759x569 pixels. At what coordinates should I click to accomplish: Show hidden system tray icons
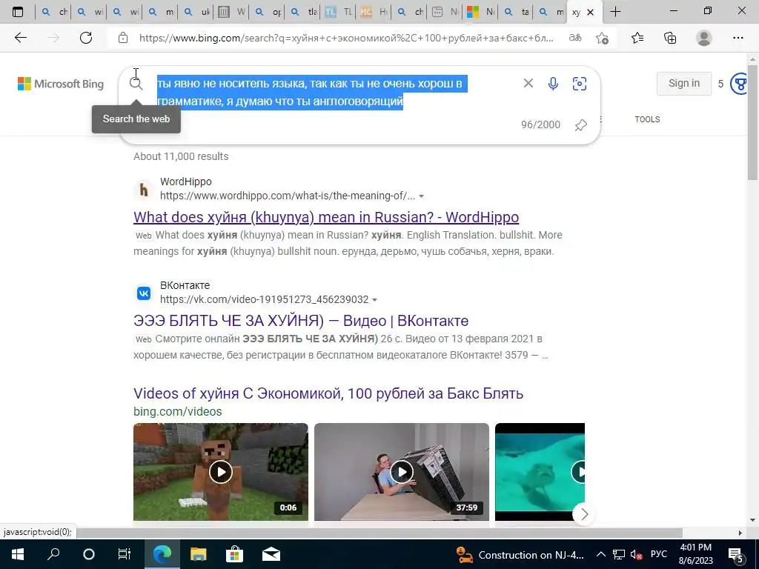[600, 554]
